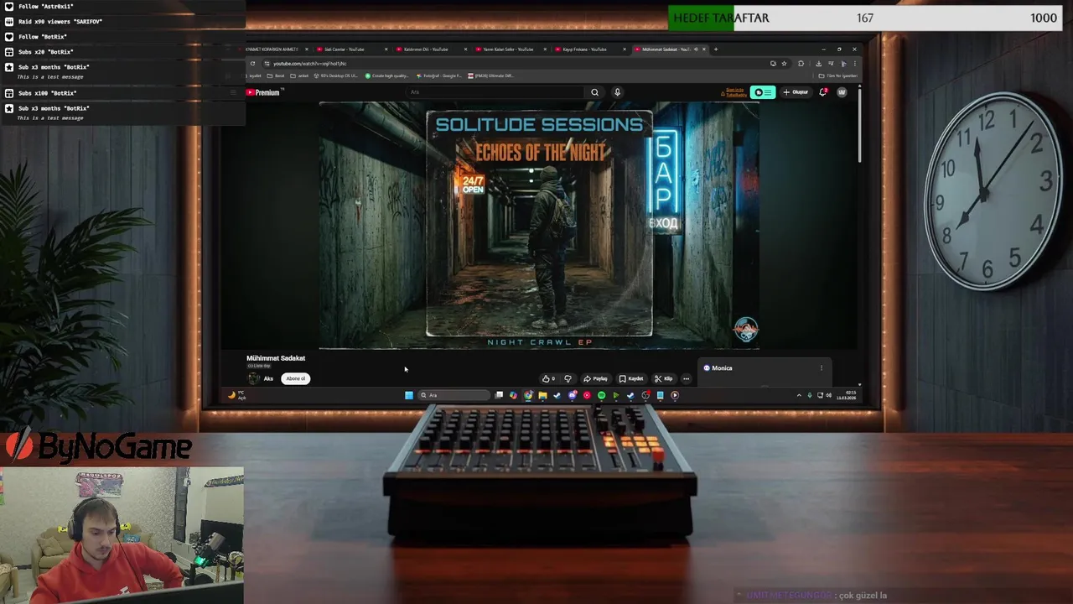Bookmark this page with the star icon
The height and width of the screenshot is (604, 1073).
click(784, 64)
